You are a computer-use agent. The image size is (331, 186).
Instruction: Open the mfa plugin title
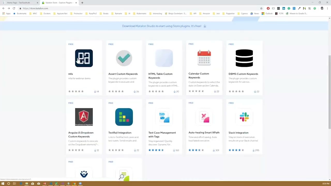[71, 74]
